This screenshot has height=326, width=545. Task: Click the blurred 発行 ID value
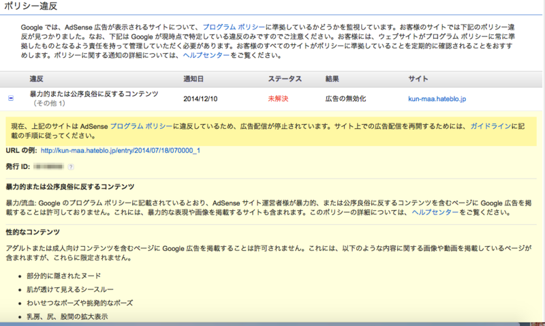click(x=48, y=166)
